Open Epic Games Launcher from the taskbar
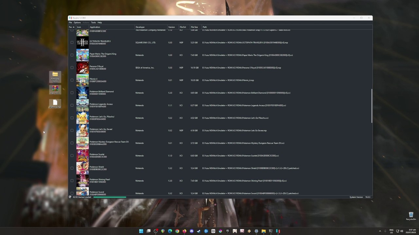Screen dimensions: 419x235 (228, 231)
